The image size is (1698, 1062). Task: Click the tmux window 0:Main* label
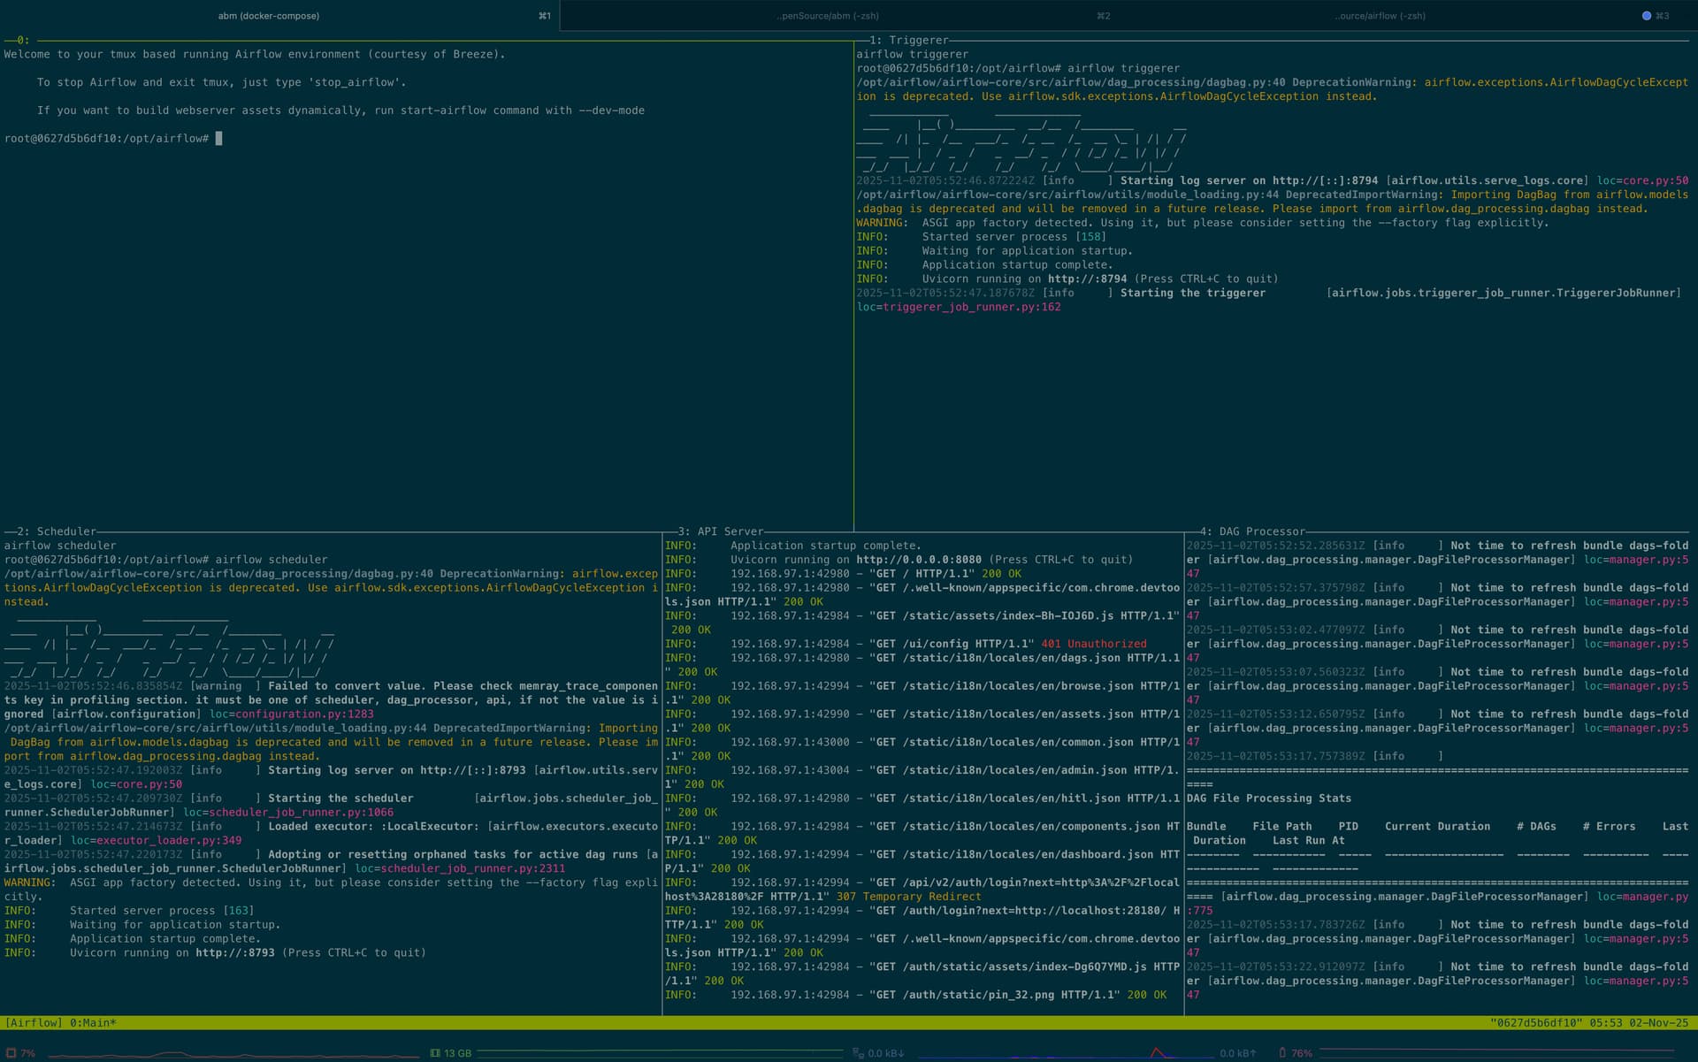pos(93,1023)
